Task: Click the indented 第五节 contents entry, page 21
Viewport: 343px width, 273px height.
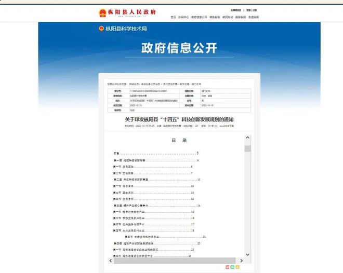Action: coord(165,237)
